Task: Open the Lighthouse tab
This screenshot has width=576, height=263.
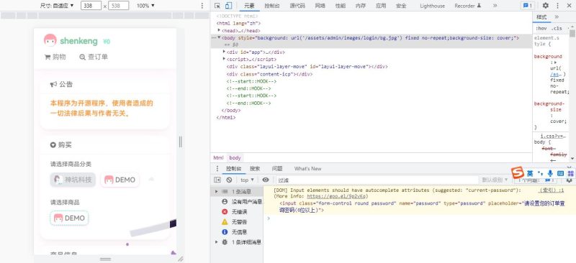Action: coord(433,6)
